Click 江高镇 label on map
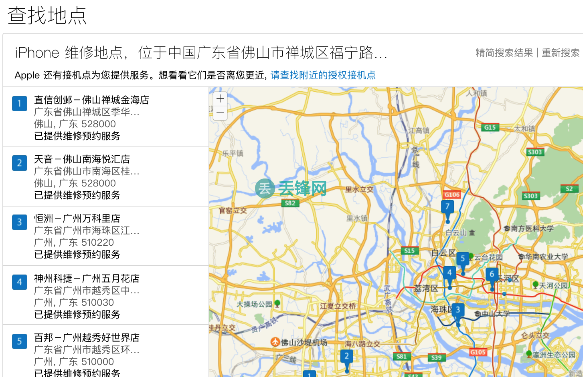 (419, 130)
